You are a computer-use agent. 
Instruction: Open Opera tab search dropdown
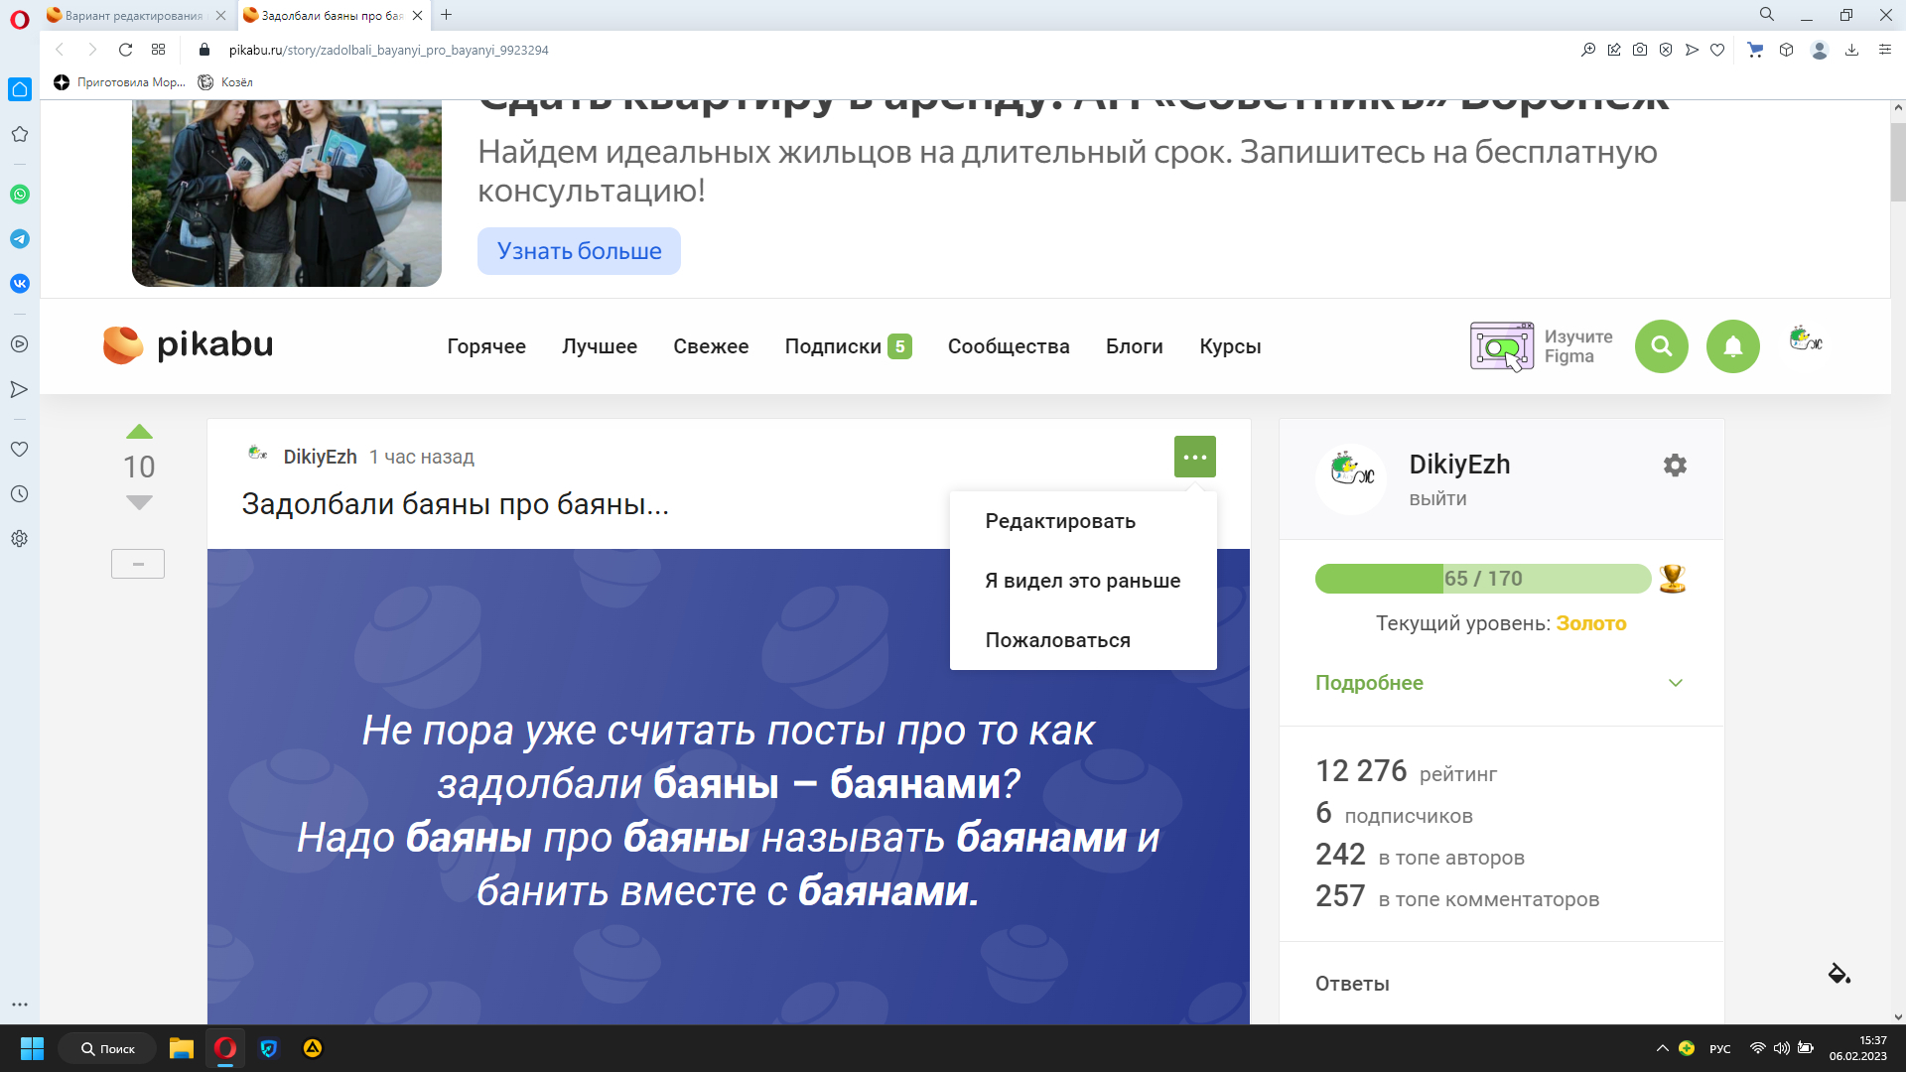pos(1766,15)
